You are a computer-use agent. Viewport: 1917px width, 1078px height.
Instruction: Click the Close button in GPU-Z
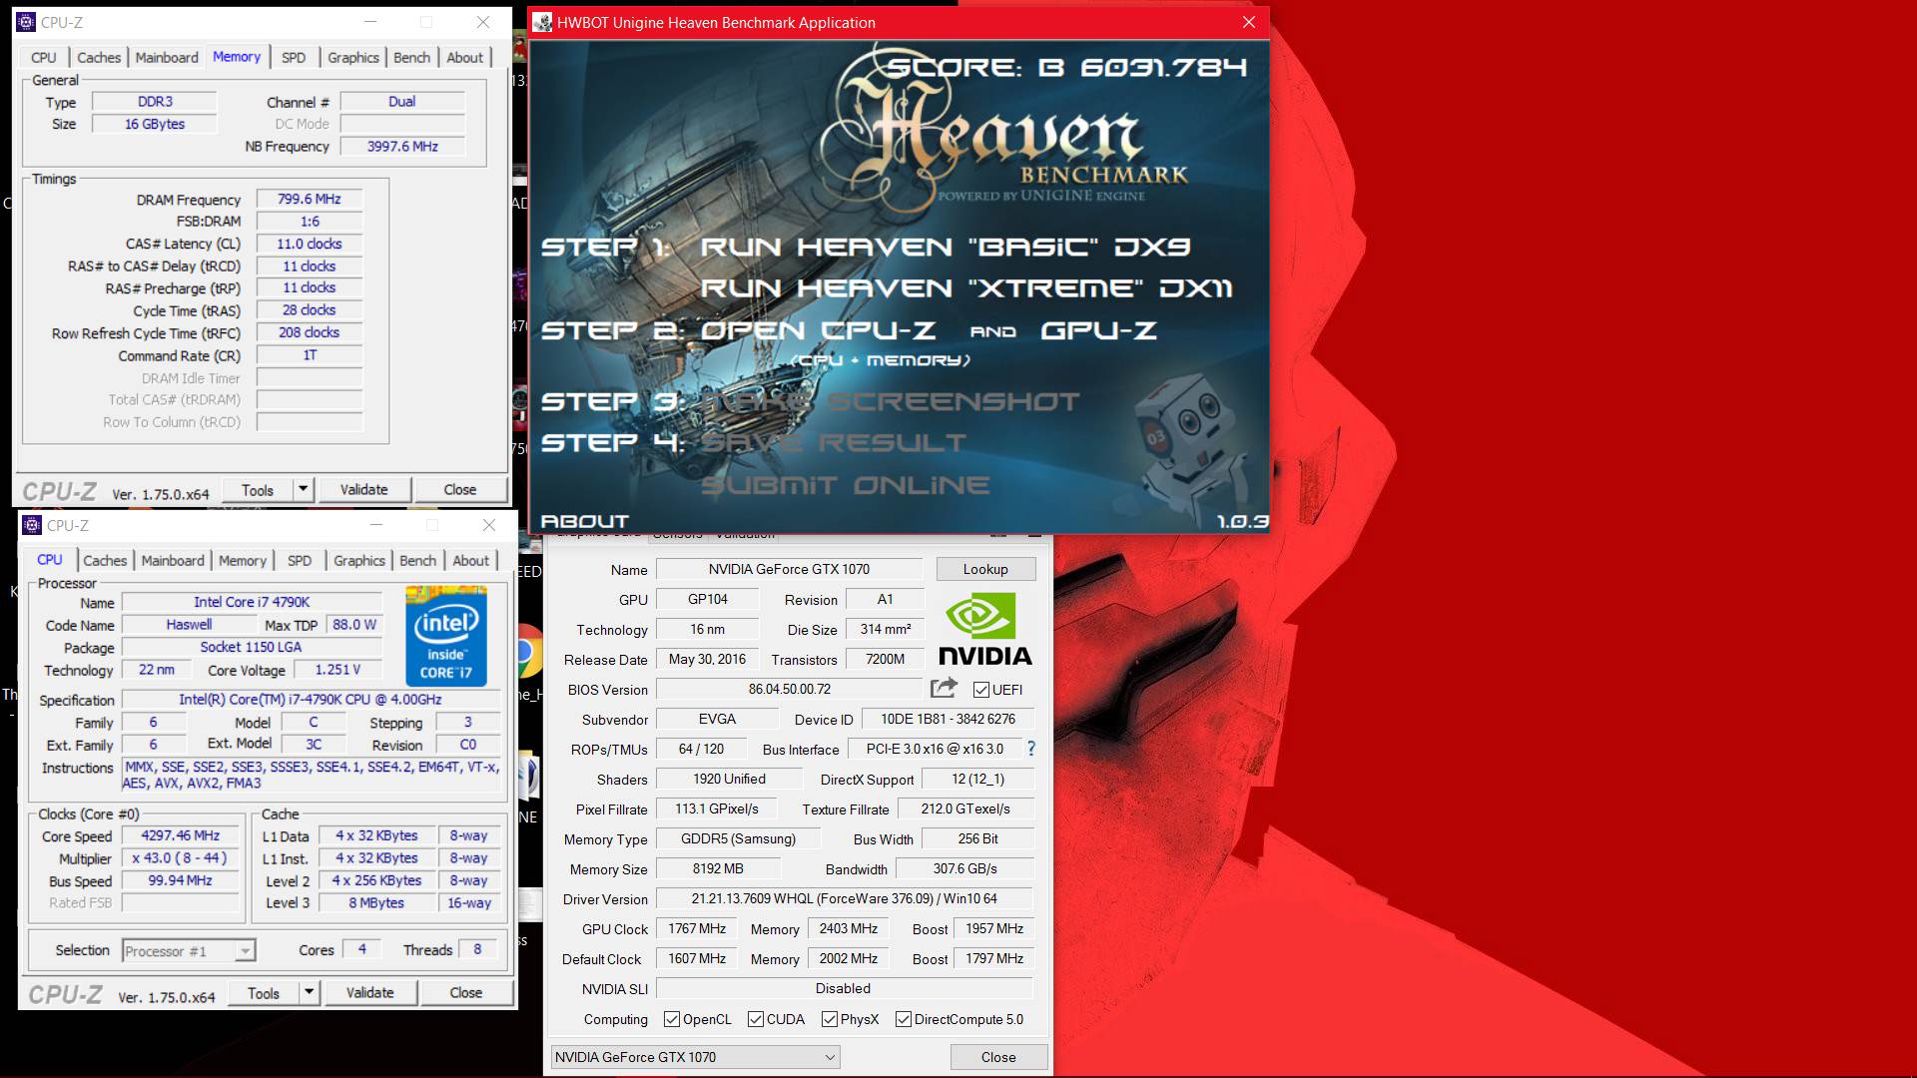click(x=998, y=1057)
